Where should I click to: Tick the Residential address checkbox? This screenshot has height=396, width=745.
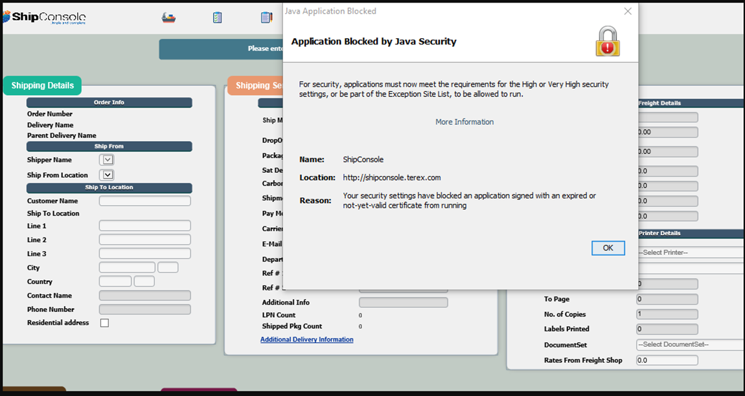coord(104,323)
